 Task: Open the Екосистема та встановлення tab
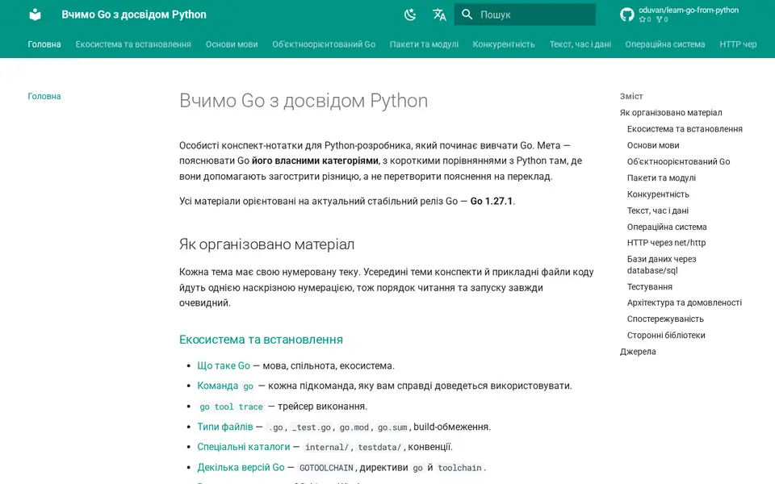(x=133, y=44)
